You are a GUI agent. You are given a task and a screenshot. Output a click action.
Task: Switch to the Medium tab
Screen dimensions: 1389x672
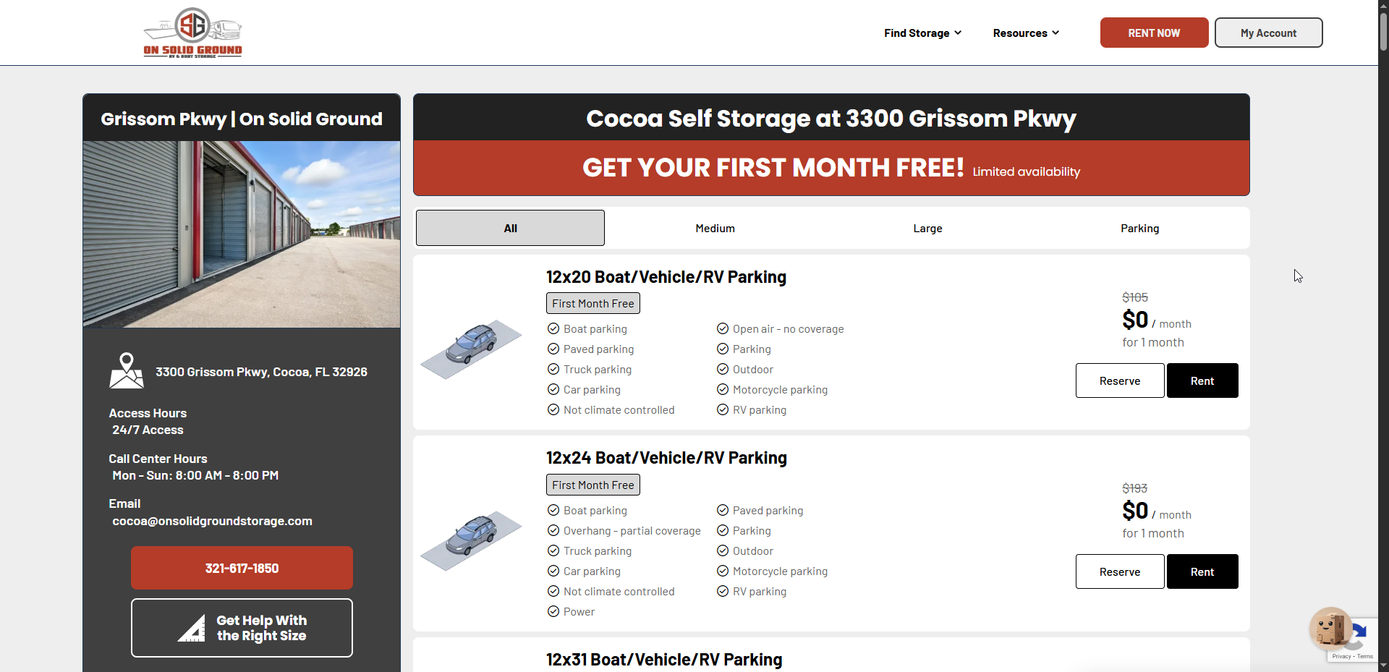tap(715, 228)
